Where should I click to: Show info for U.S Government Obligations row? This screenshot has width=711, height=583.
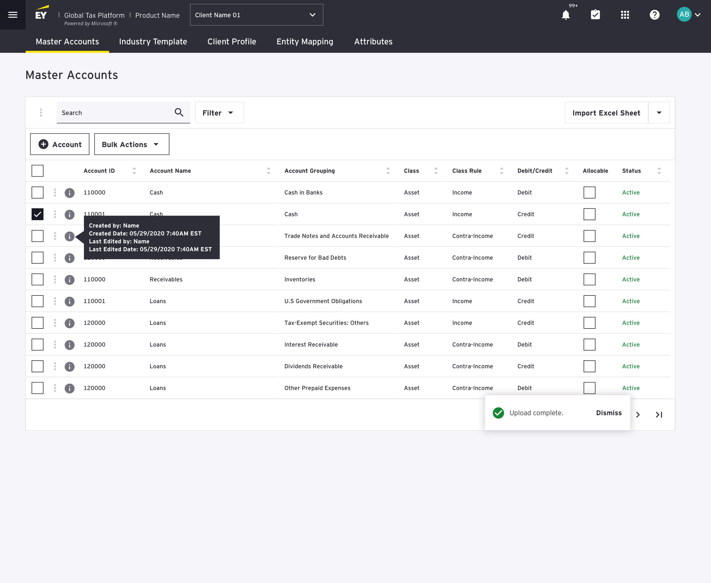[69, 301]
